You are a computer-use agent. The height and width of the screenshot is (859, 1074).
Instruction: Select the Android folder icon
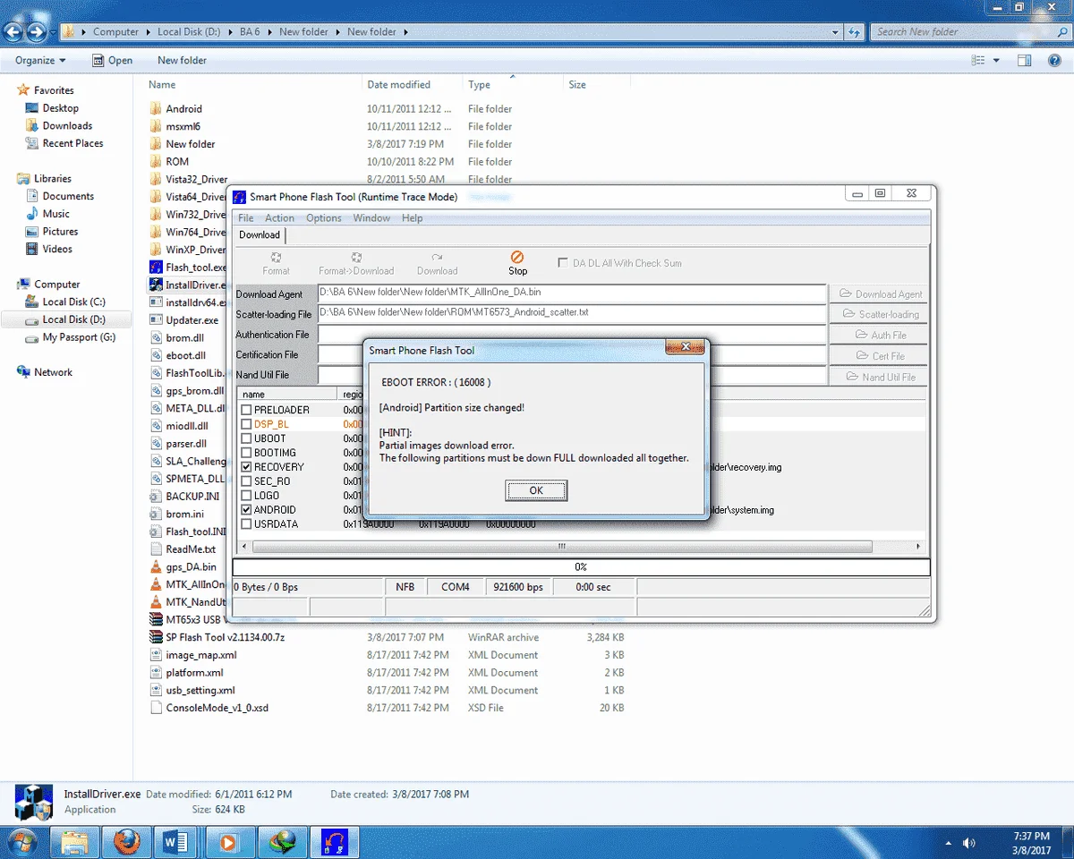[157, 109]
